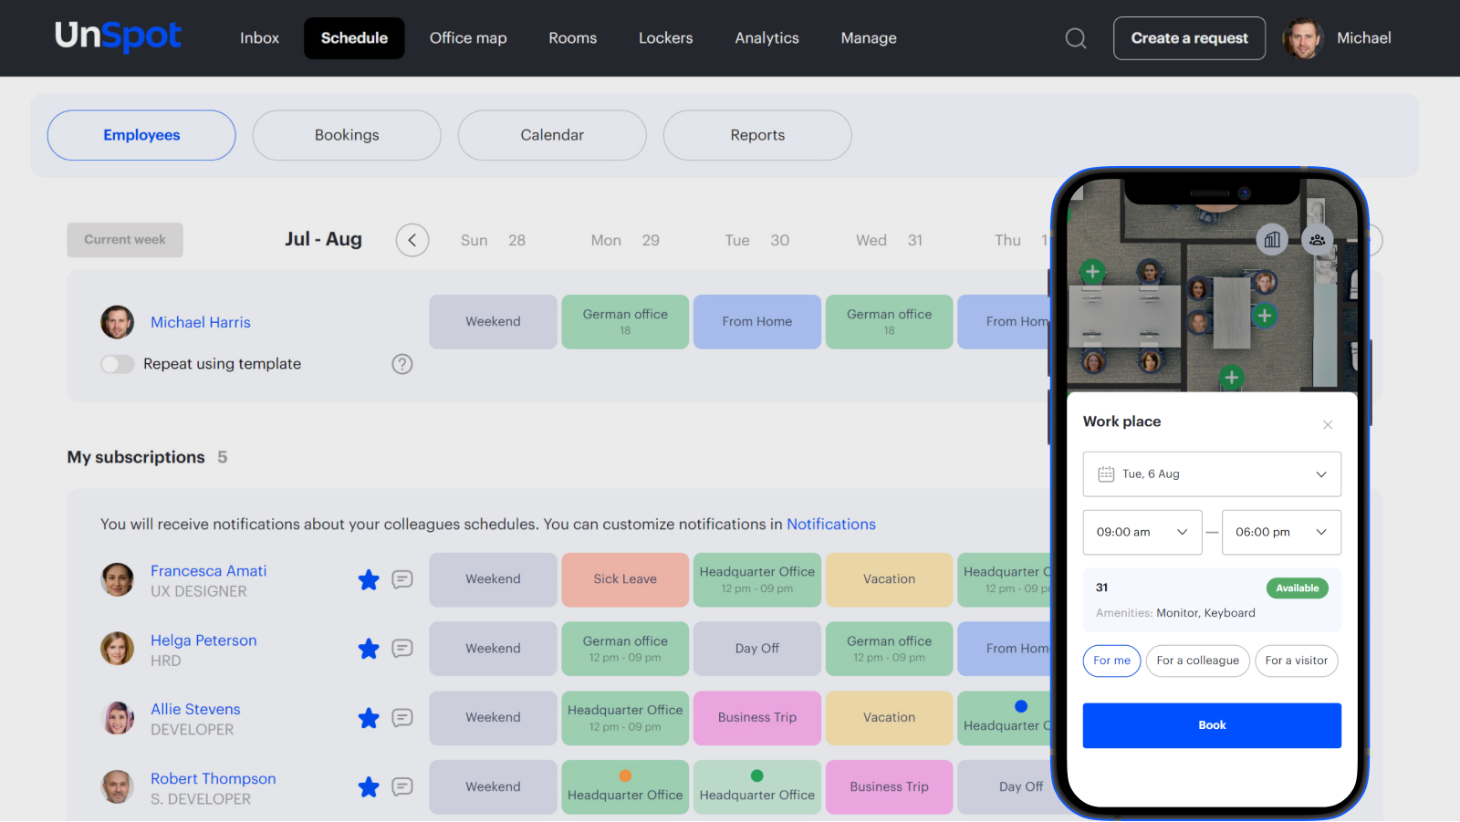Click Helga Peterson's avatar
The image size is (1460, 822).
117,649
